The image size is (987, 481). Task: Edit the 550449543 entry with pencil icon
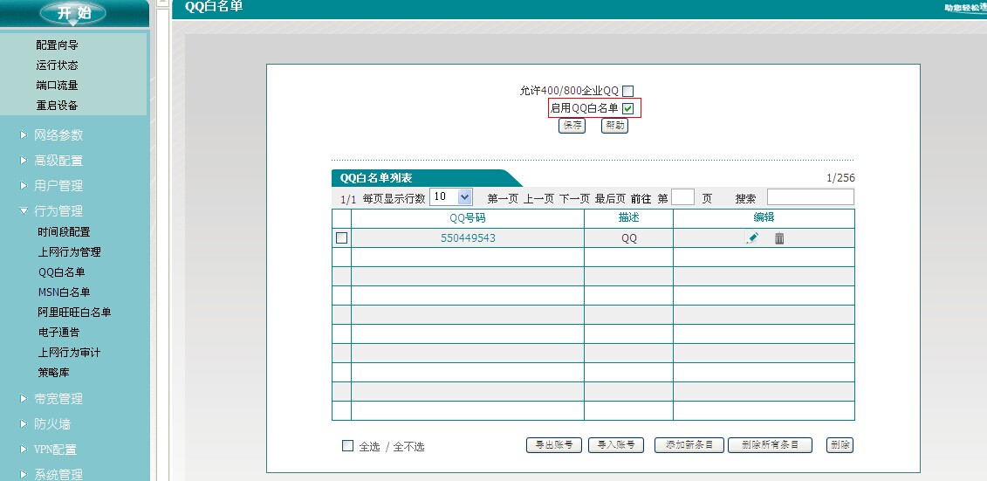coord(752,238)
